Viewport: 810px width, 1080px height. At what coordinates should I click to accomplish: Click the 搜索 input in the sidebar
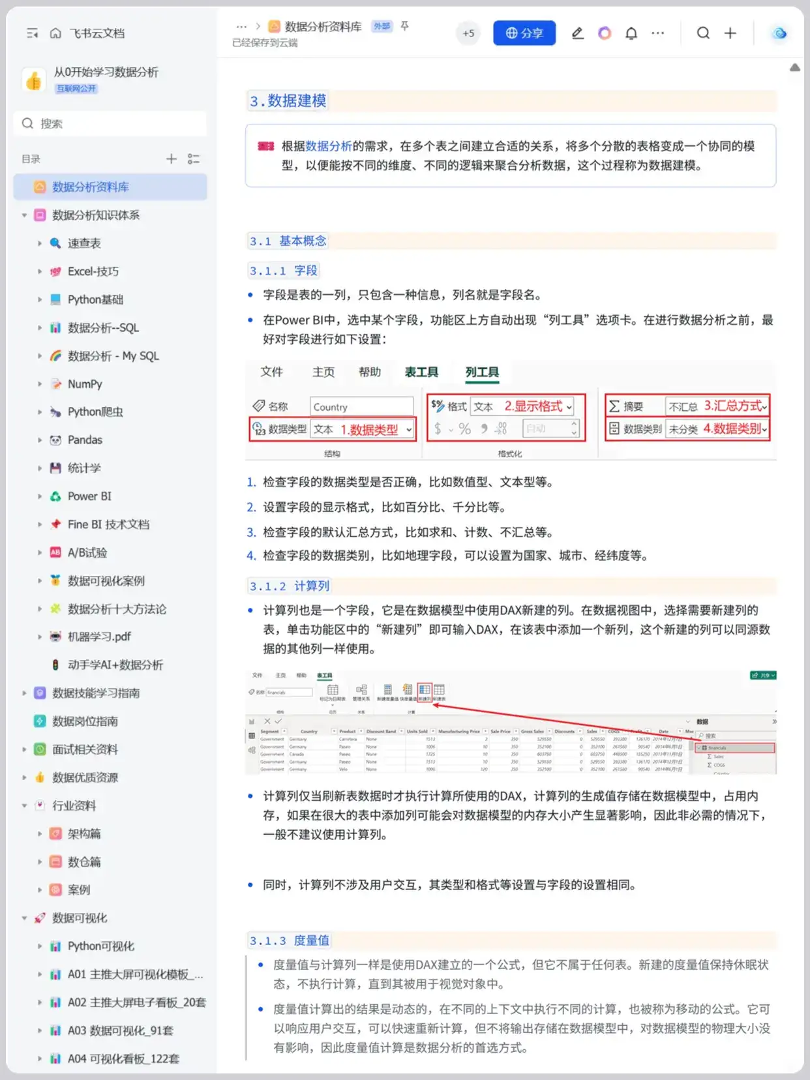click(x=110, y=123)
